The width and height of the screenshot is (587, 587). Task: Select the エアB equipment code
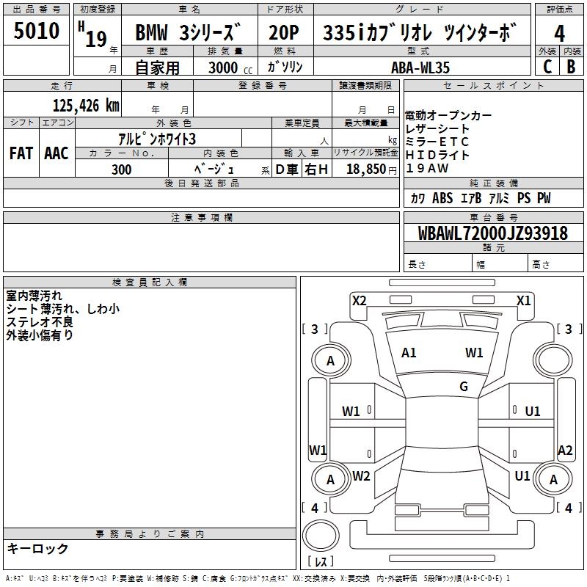471,198
